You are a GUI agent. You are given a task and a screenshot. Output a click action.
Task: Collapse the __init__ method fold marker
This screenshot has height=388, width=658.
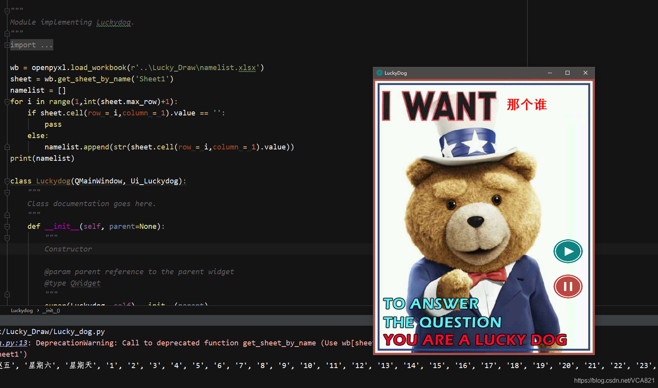(x=7, y=226)
